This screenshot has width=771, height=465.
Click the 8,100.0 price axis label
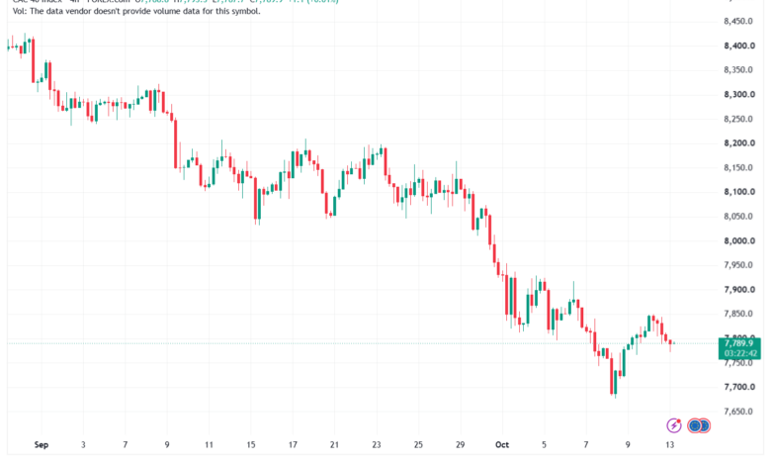739,192
